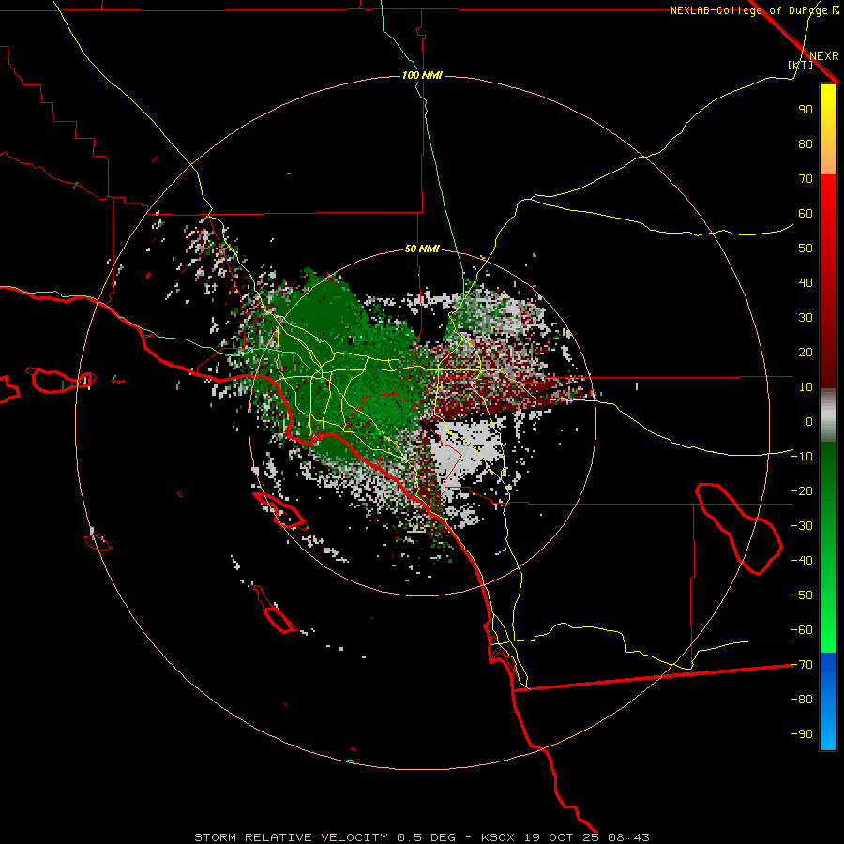The height and width of the screenshot is (844, 844).
Task: Click the -10 value on the velocity scale
Action: (x=802, y=457)
